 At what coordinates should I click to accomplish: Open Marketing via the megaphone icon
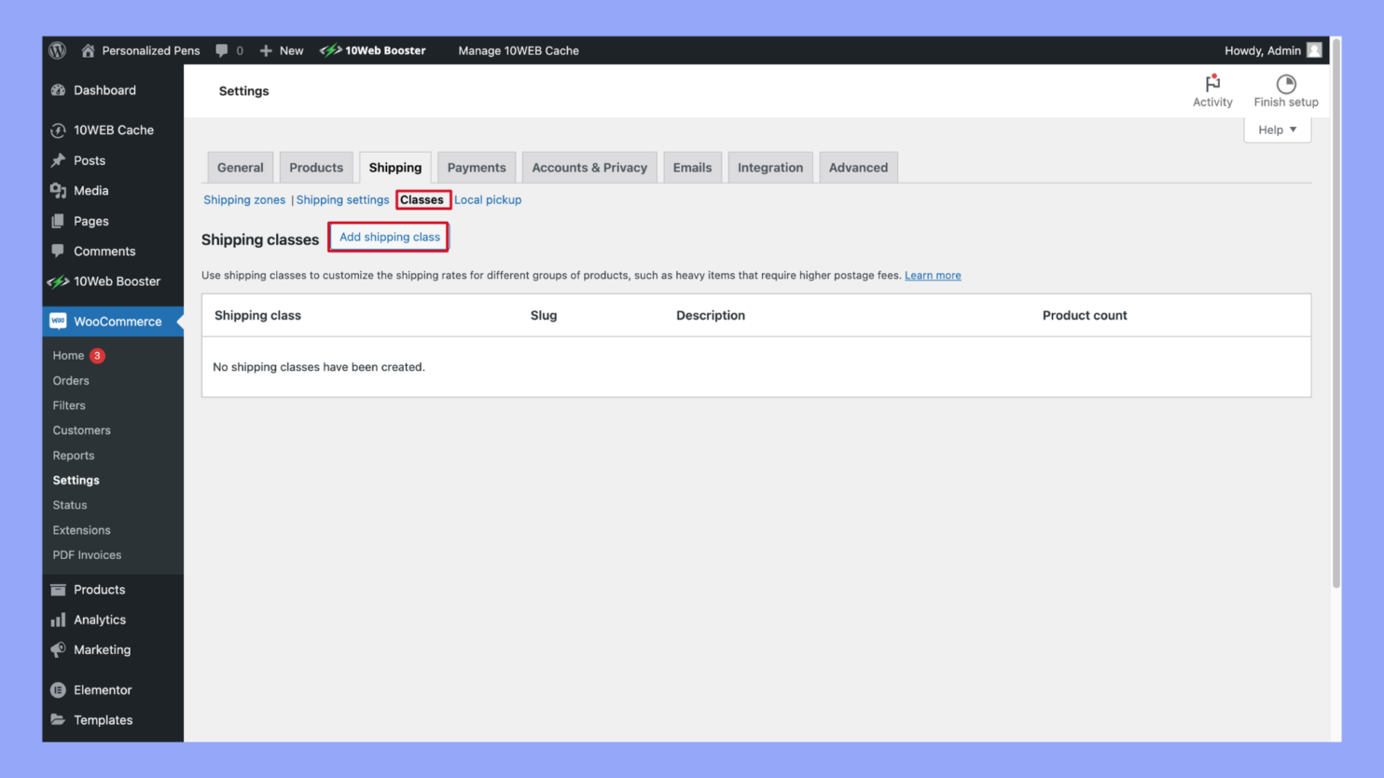click(x=60, y=649)
